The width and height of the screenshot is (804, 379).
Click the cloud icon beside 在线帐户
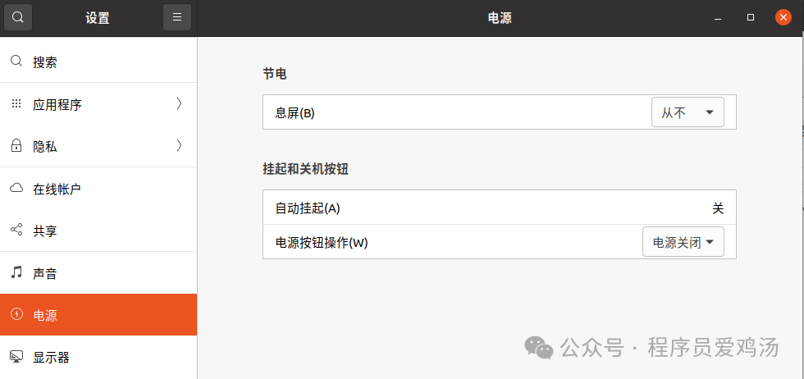click(x=16, y=189)
